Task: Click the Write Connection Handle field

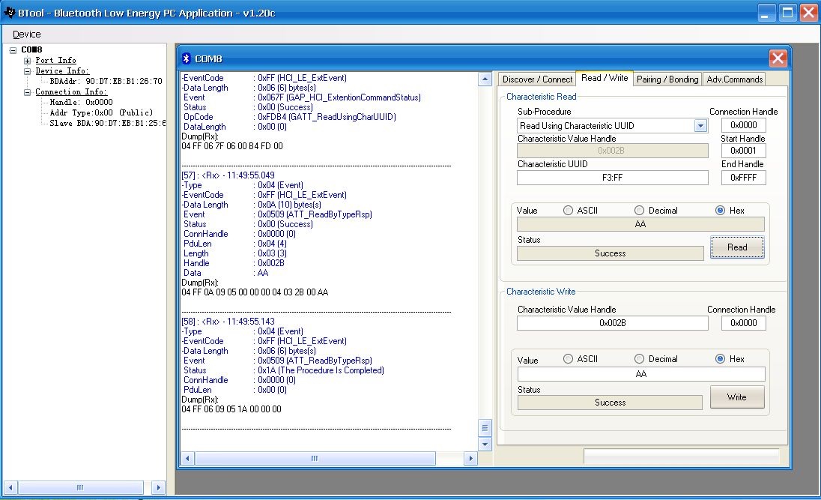Action: 744,323
